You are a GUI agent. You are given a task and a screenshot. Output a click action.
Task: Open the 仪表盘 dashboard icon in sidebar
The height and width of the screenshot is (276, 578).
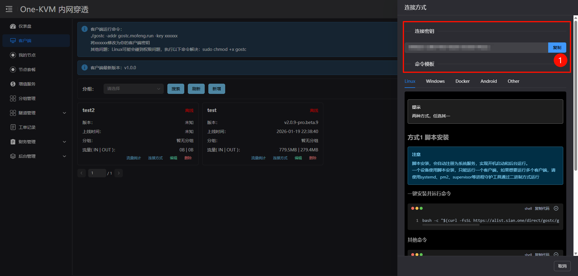pyautogui.click(x=13, y=26)
